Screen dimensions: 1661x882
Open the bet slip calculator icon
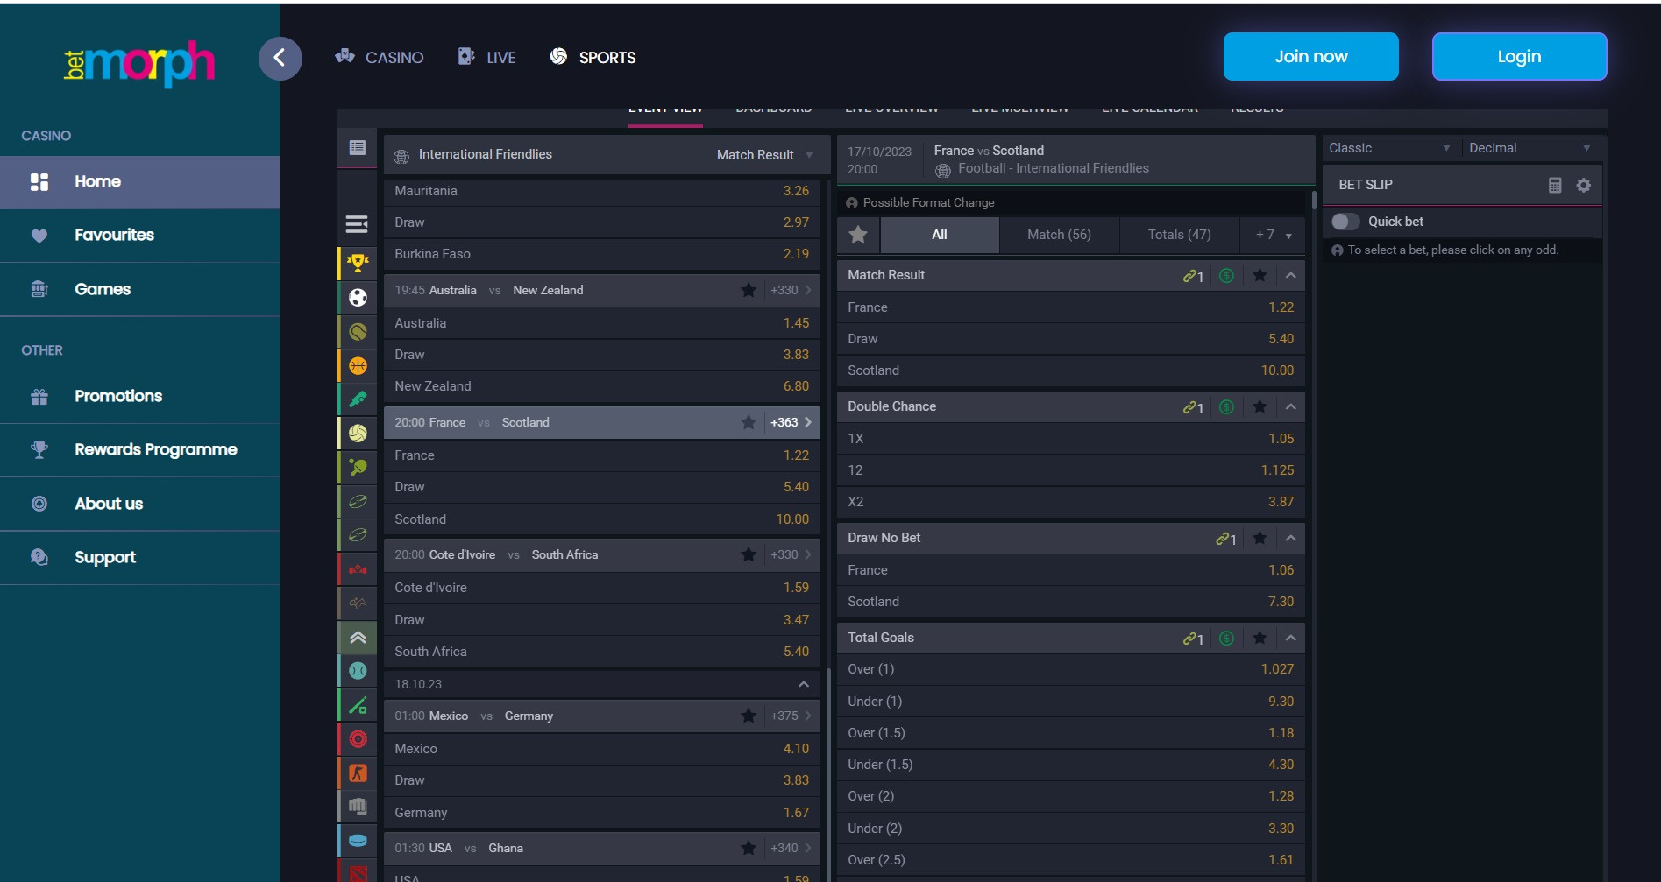1555,185
